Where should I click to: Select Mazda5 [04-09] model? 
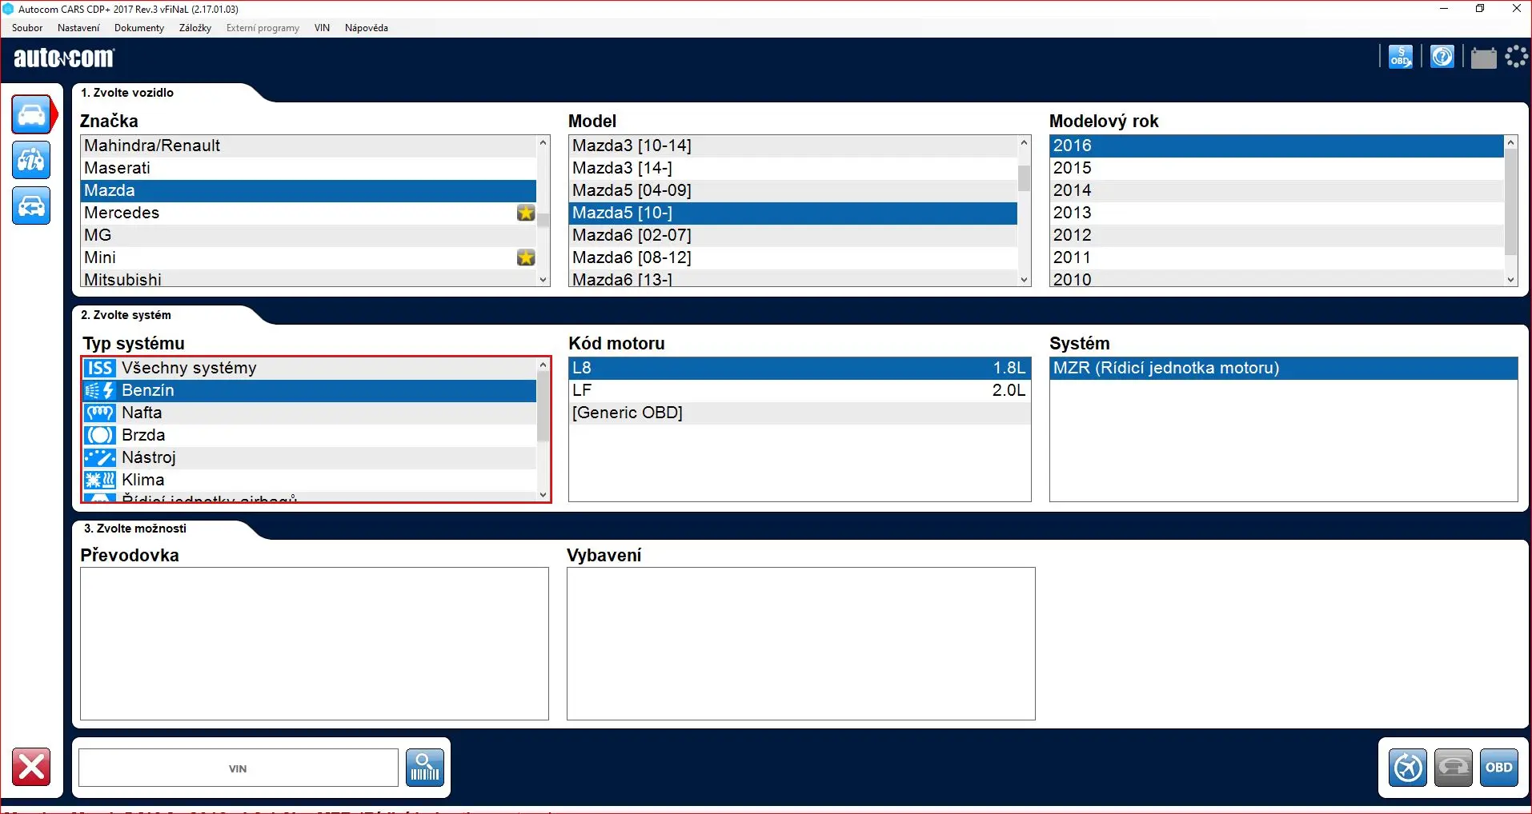pyautogui.click(x=793, y=190)
